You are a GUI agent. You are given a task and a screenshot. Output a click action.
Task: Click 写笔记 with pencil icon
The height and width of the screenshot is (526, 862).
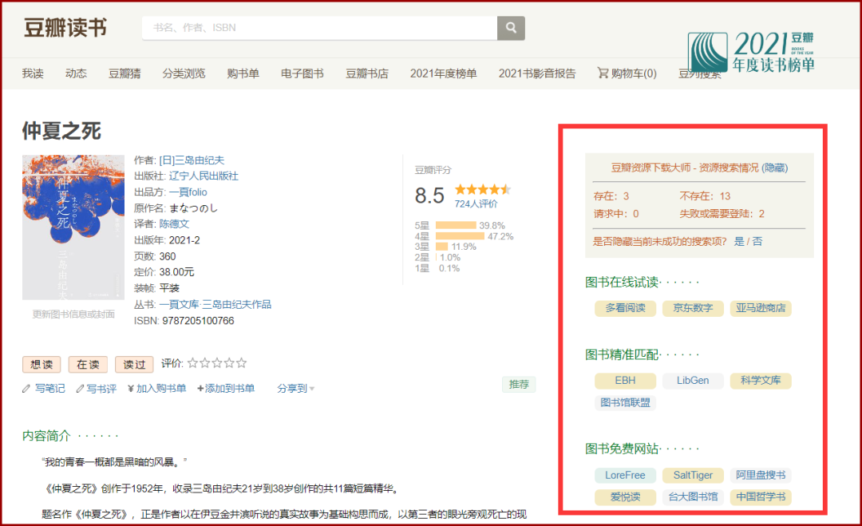(x=43, y=389)
